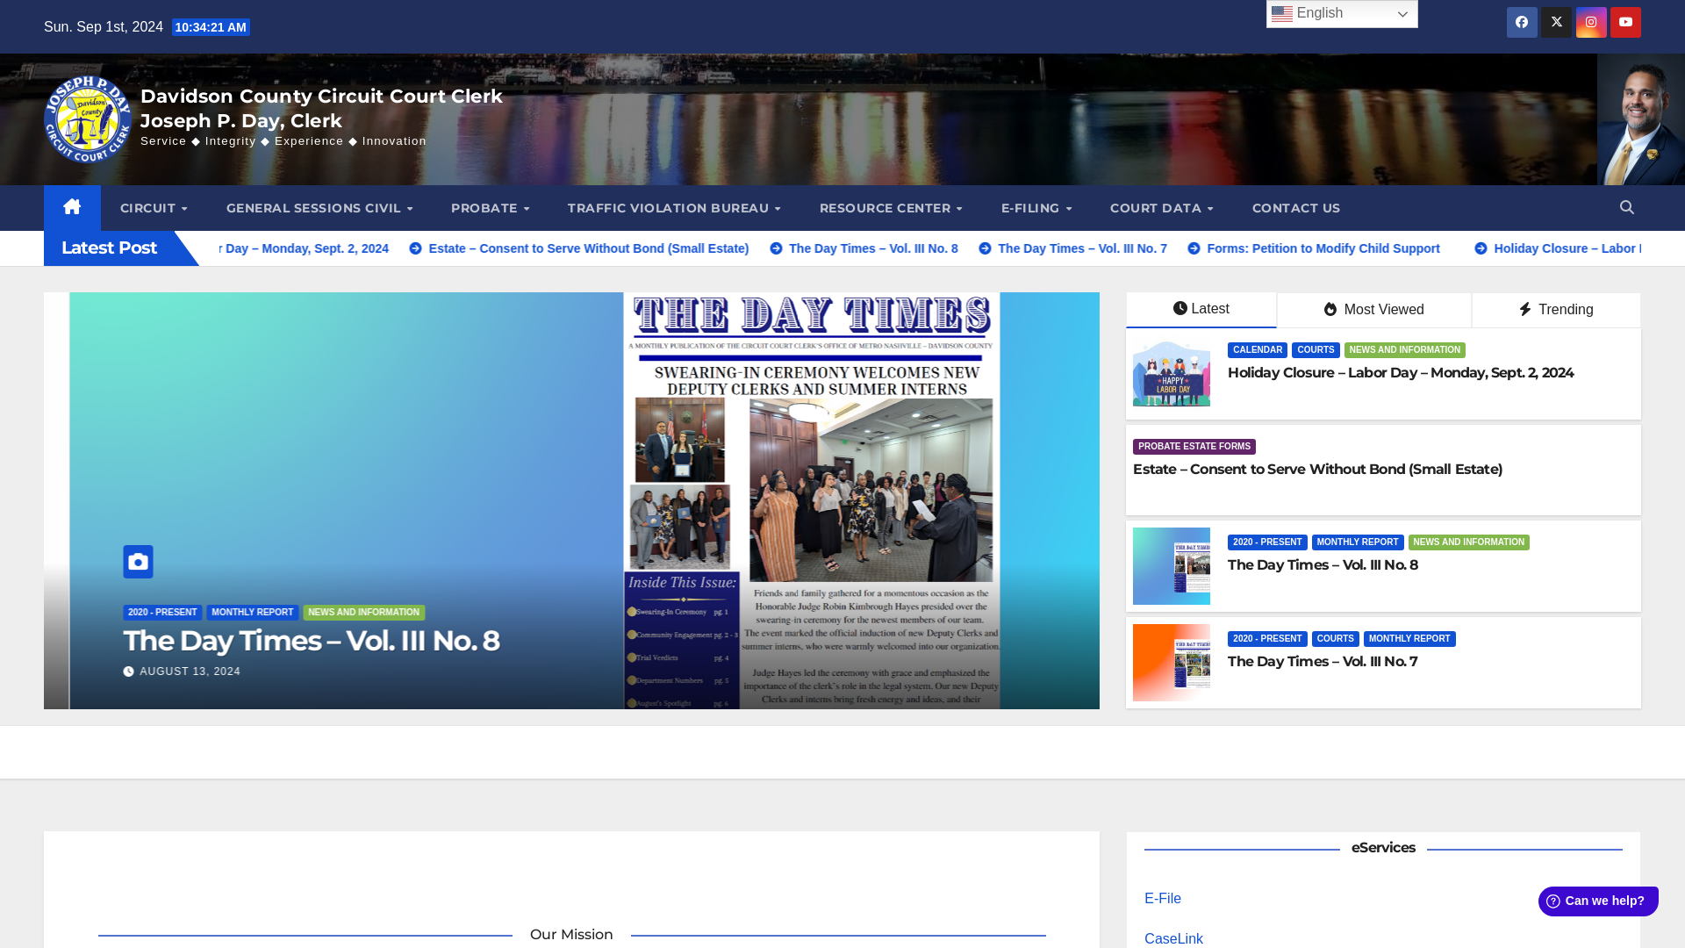This screenshot has height=948, width=1685.
Task: Open the Contact Us page
Action: click(1295, 208)
